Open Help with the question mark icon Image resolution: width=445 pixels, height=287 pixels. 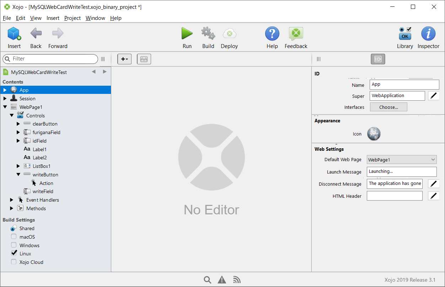coord(272,34)
